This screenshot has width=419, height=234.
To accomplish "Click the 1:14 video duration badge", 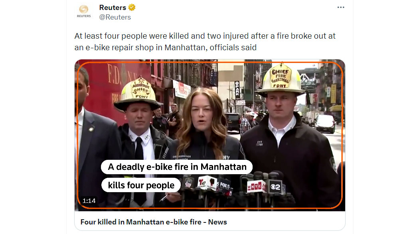I will point(89,201).
